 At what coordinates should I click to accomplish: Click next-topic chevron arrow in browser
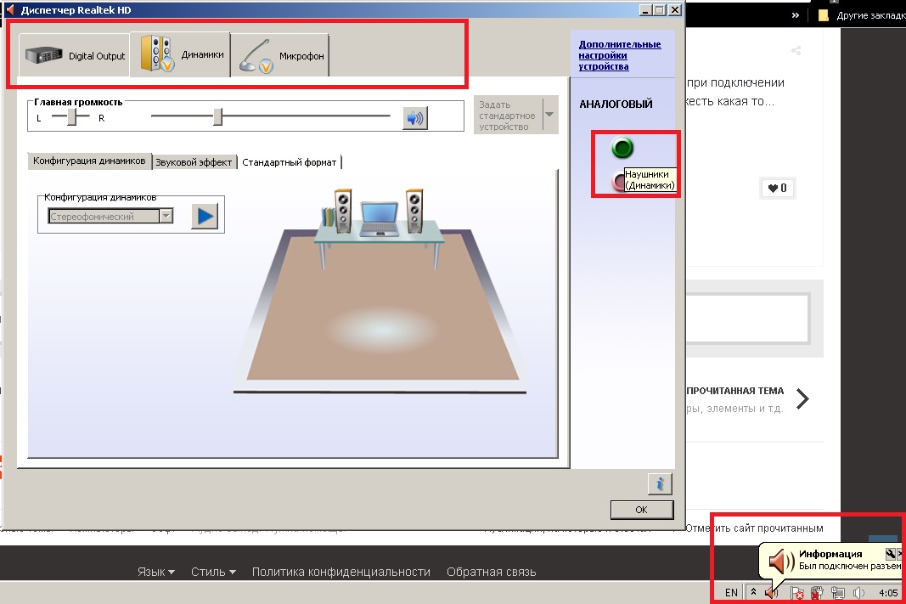tap(802, 398)
